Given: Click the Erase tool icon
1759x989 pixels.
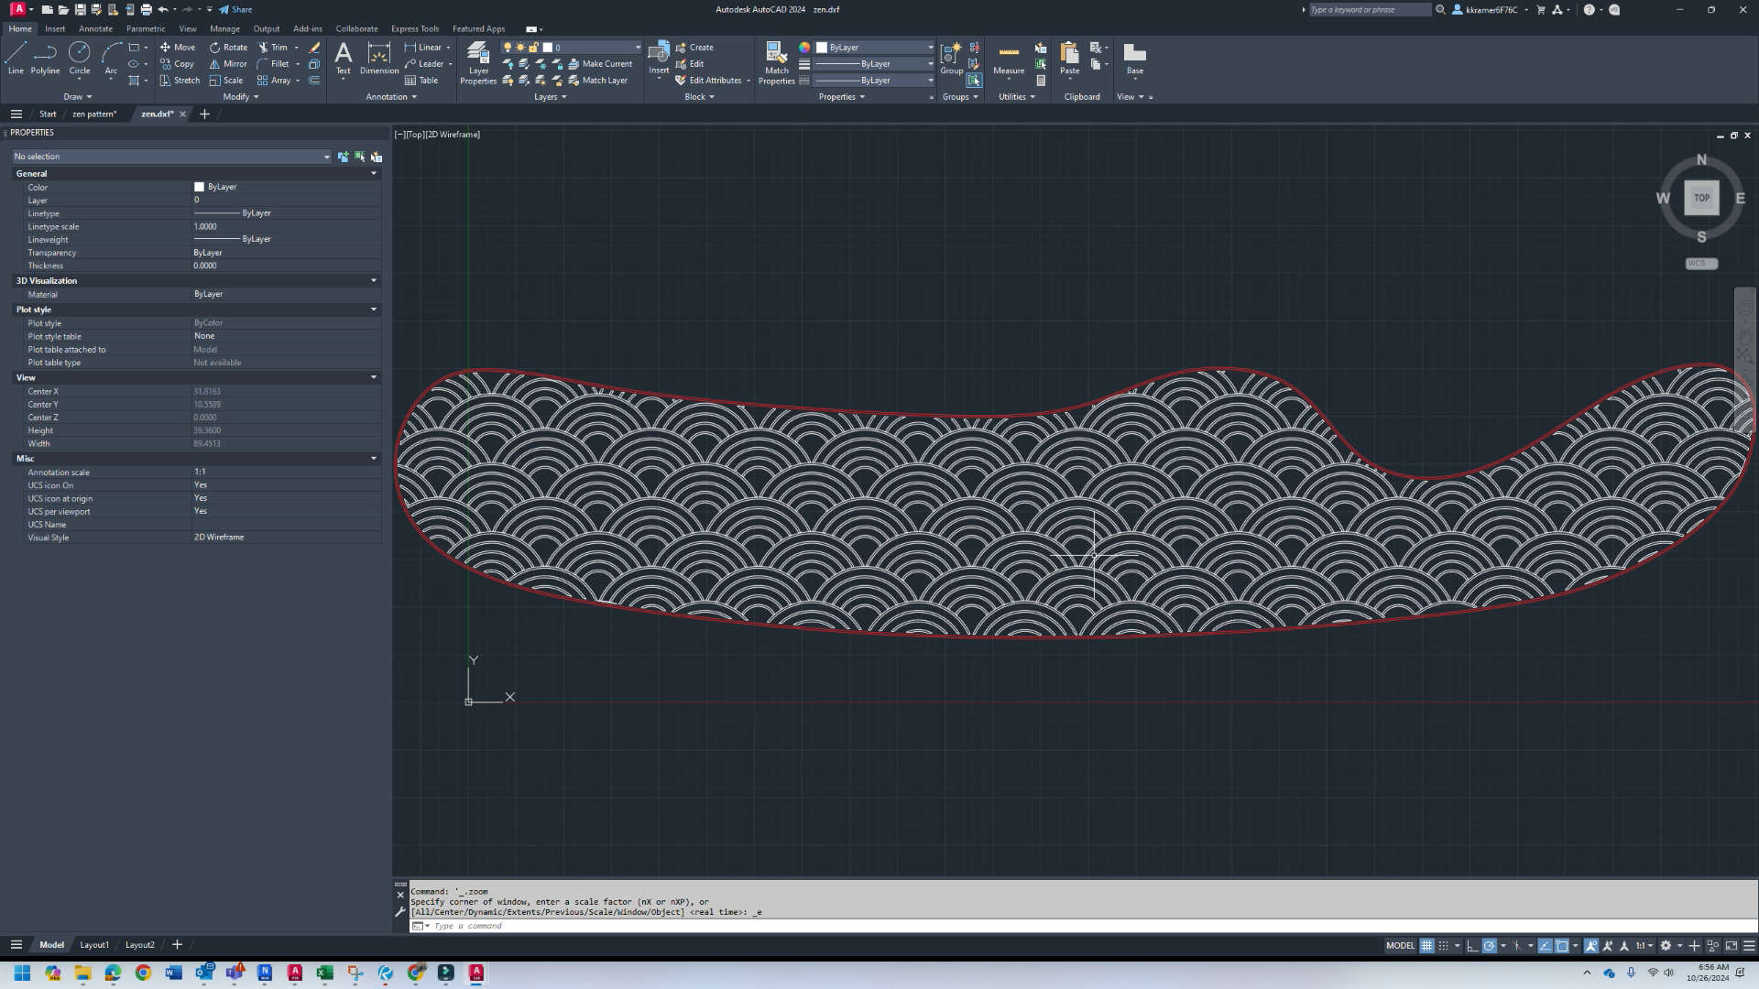Looking at the screenshot, I should pos(314,48).
